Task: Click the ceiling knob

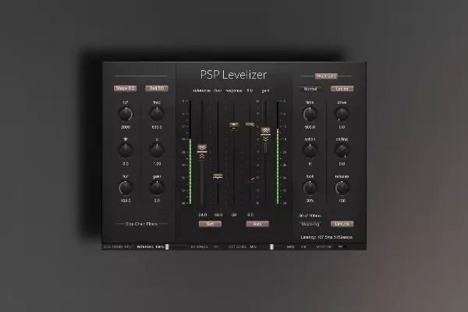Action: [342, 151]
